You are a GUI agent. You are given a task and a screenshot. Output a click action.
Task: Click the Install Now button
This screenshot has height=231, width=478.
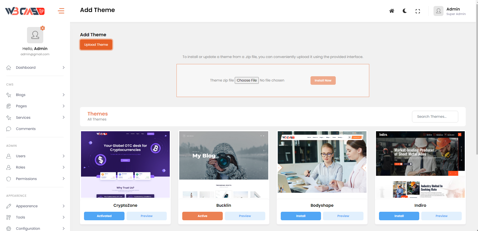tap(323, 80)
